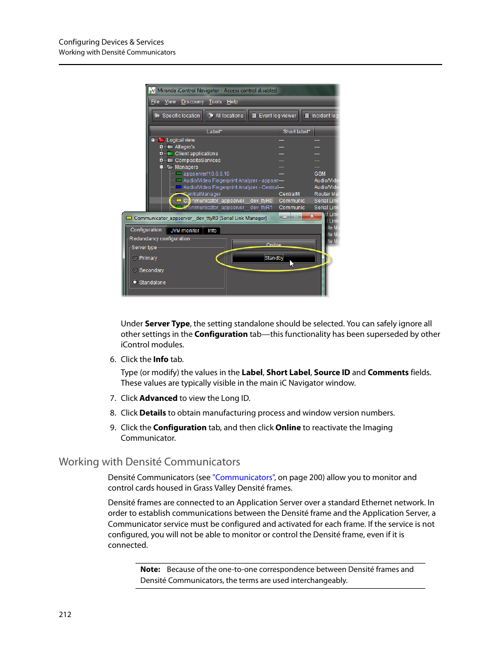Expand the CompositeServices node
Image resolution: width=501 pixels, height=648 pixels.
(x=162, y=161)
